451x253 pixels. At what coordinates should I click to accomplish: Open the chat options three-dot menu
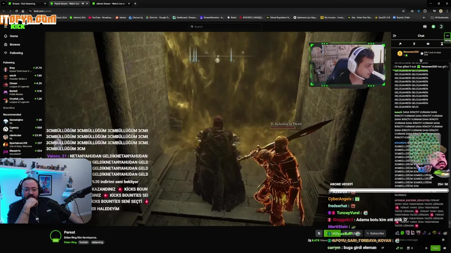point(447,35)
